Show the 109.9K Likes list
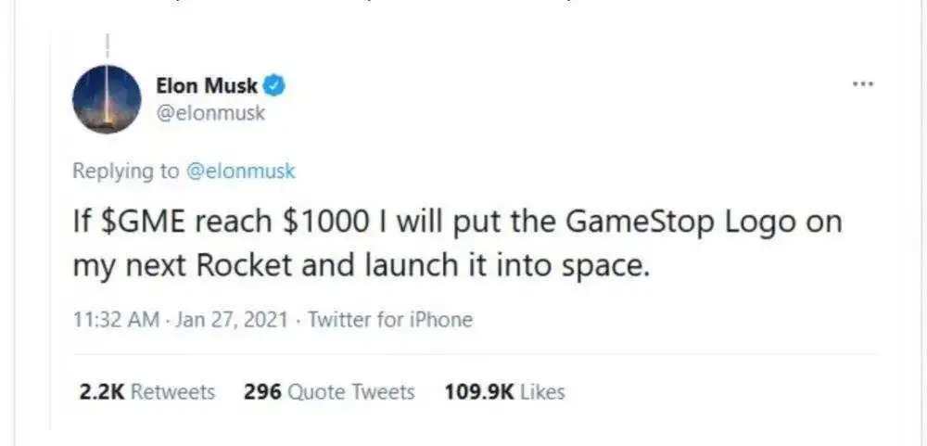The image size is (927, 446). (504, 392)
